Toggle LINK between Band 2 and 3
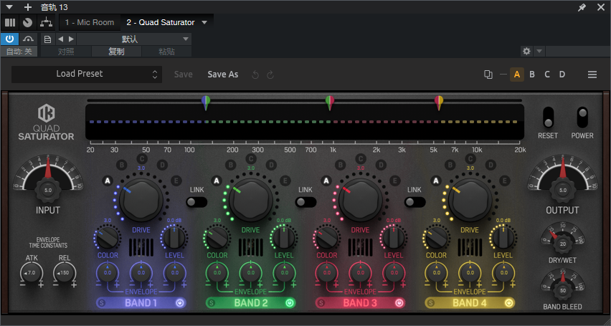Image resolution: width=611 pixels, height=326 pixels. [x=305, y=202]
